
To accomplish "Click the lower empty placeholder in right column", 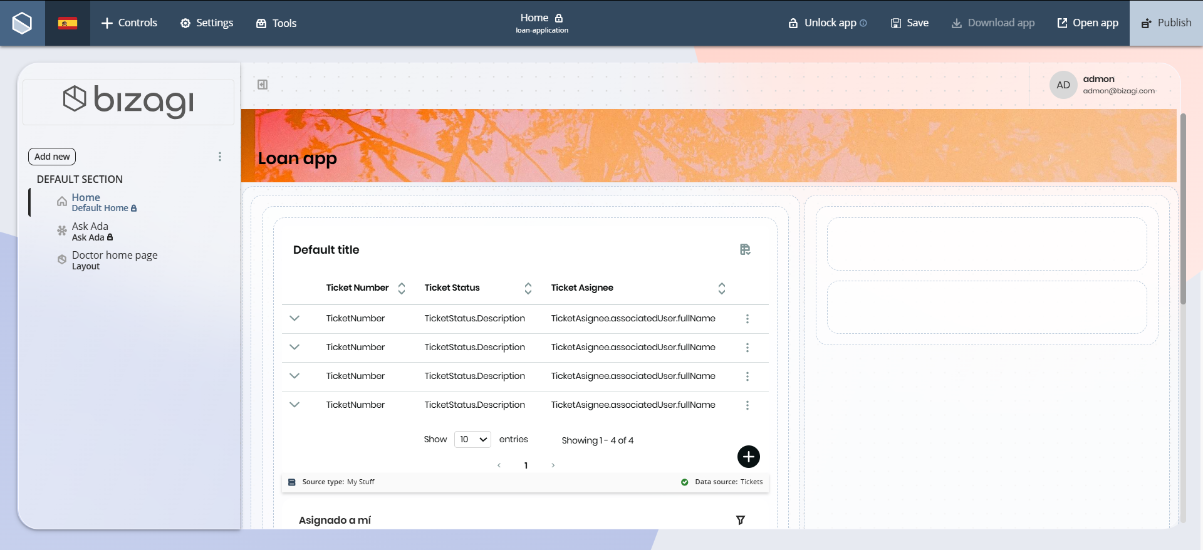I will (x=987, y=307).
